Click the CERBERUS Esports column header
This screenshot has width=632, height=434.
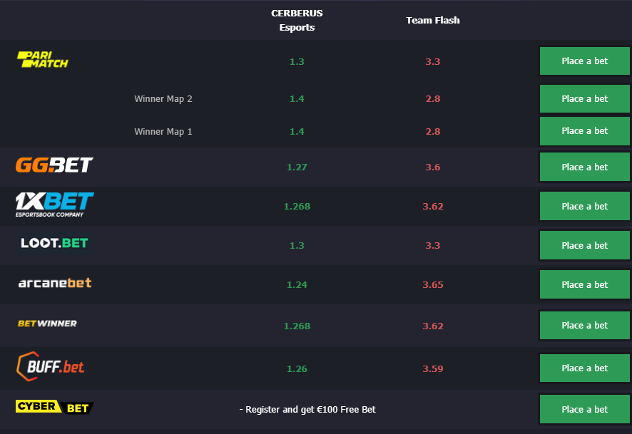click(297, 20)
